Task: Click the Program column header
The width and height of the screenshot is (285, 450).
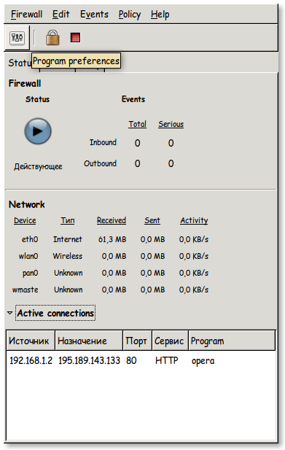Action: pyautogui.click(x=232, y=341)
